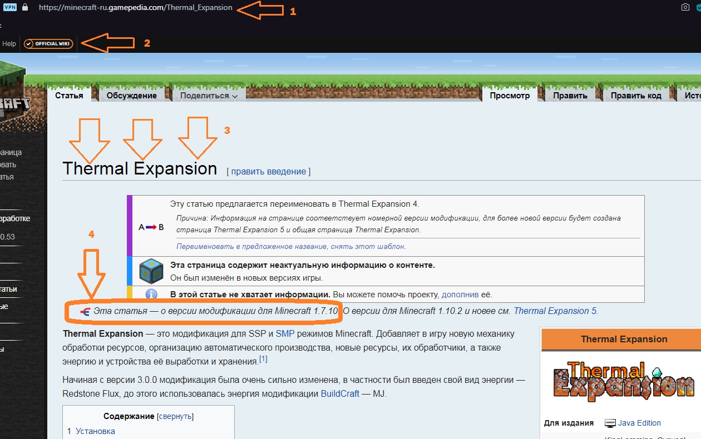Click the Java Edition monitor icon in the infobox
Image resolution: width=701 pixels, height=439 pixels.
610,423
